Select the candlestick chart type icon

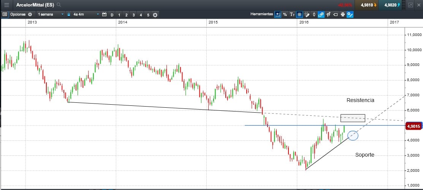(314, 14)
